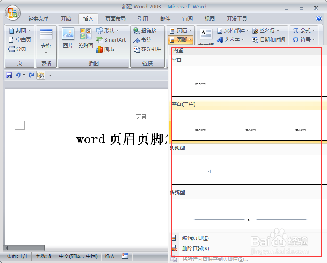Click the 页面: 1/1 status indicator
The image size is (327, 263).
coord(17,256)
